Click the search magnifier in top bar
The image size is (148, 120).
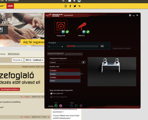(63, 1)
